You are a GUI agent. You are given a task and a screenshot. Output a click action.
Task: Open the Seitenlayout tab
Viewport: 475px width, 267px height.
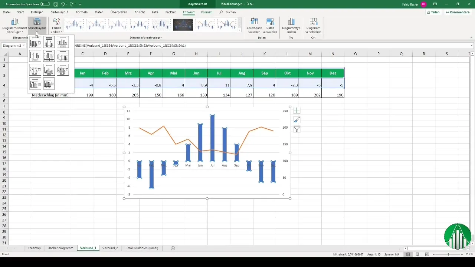click(60, 12)
